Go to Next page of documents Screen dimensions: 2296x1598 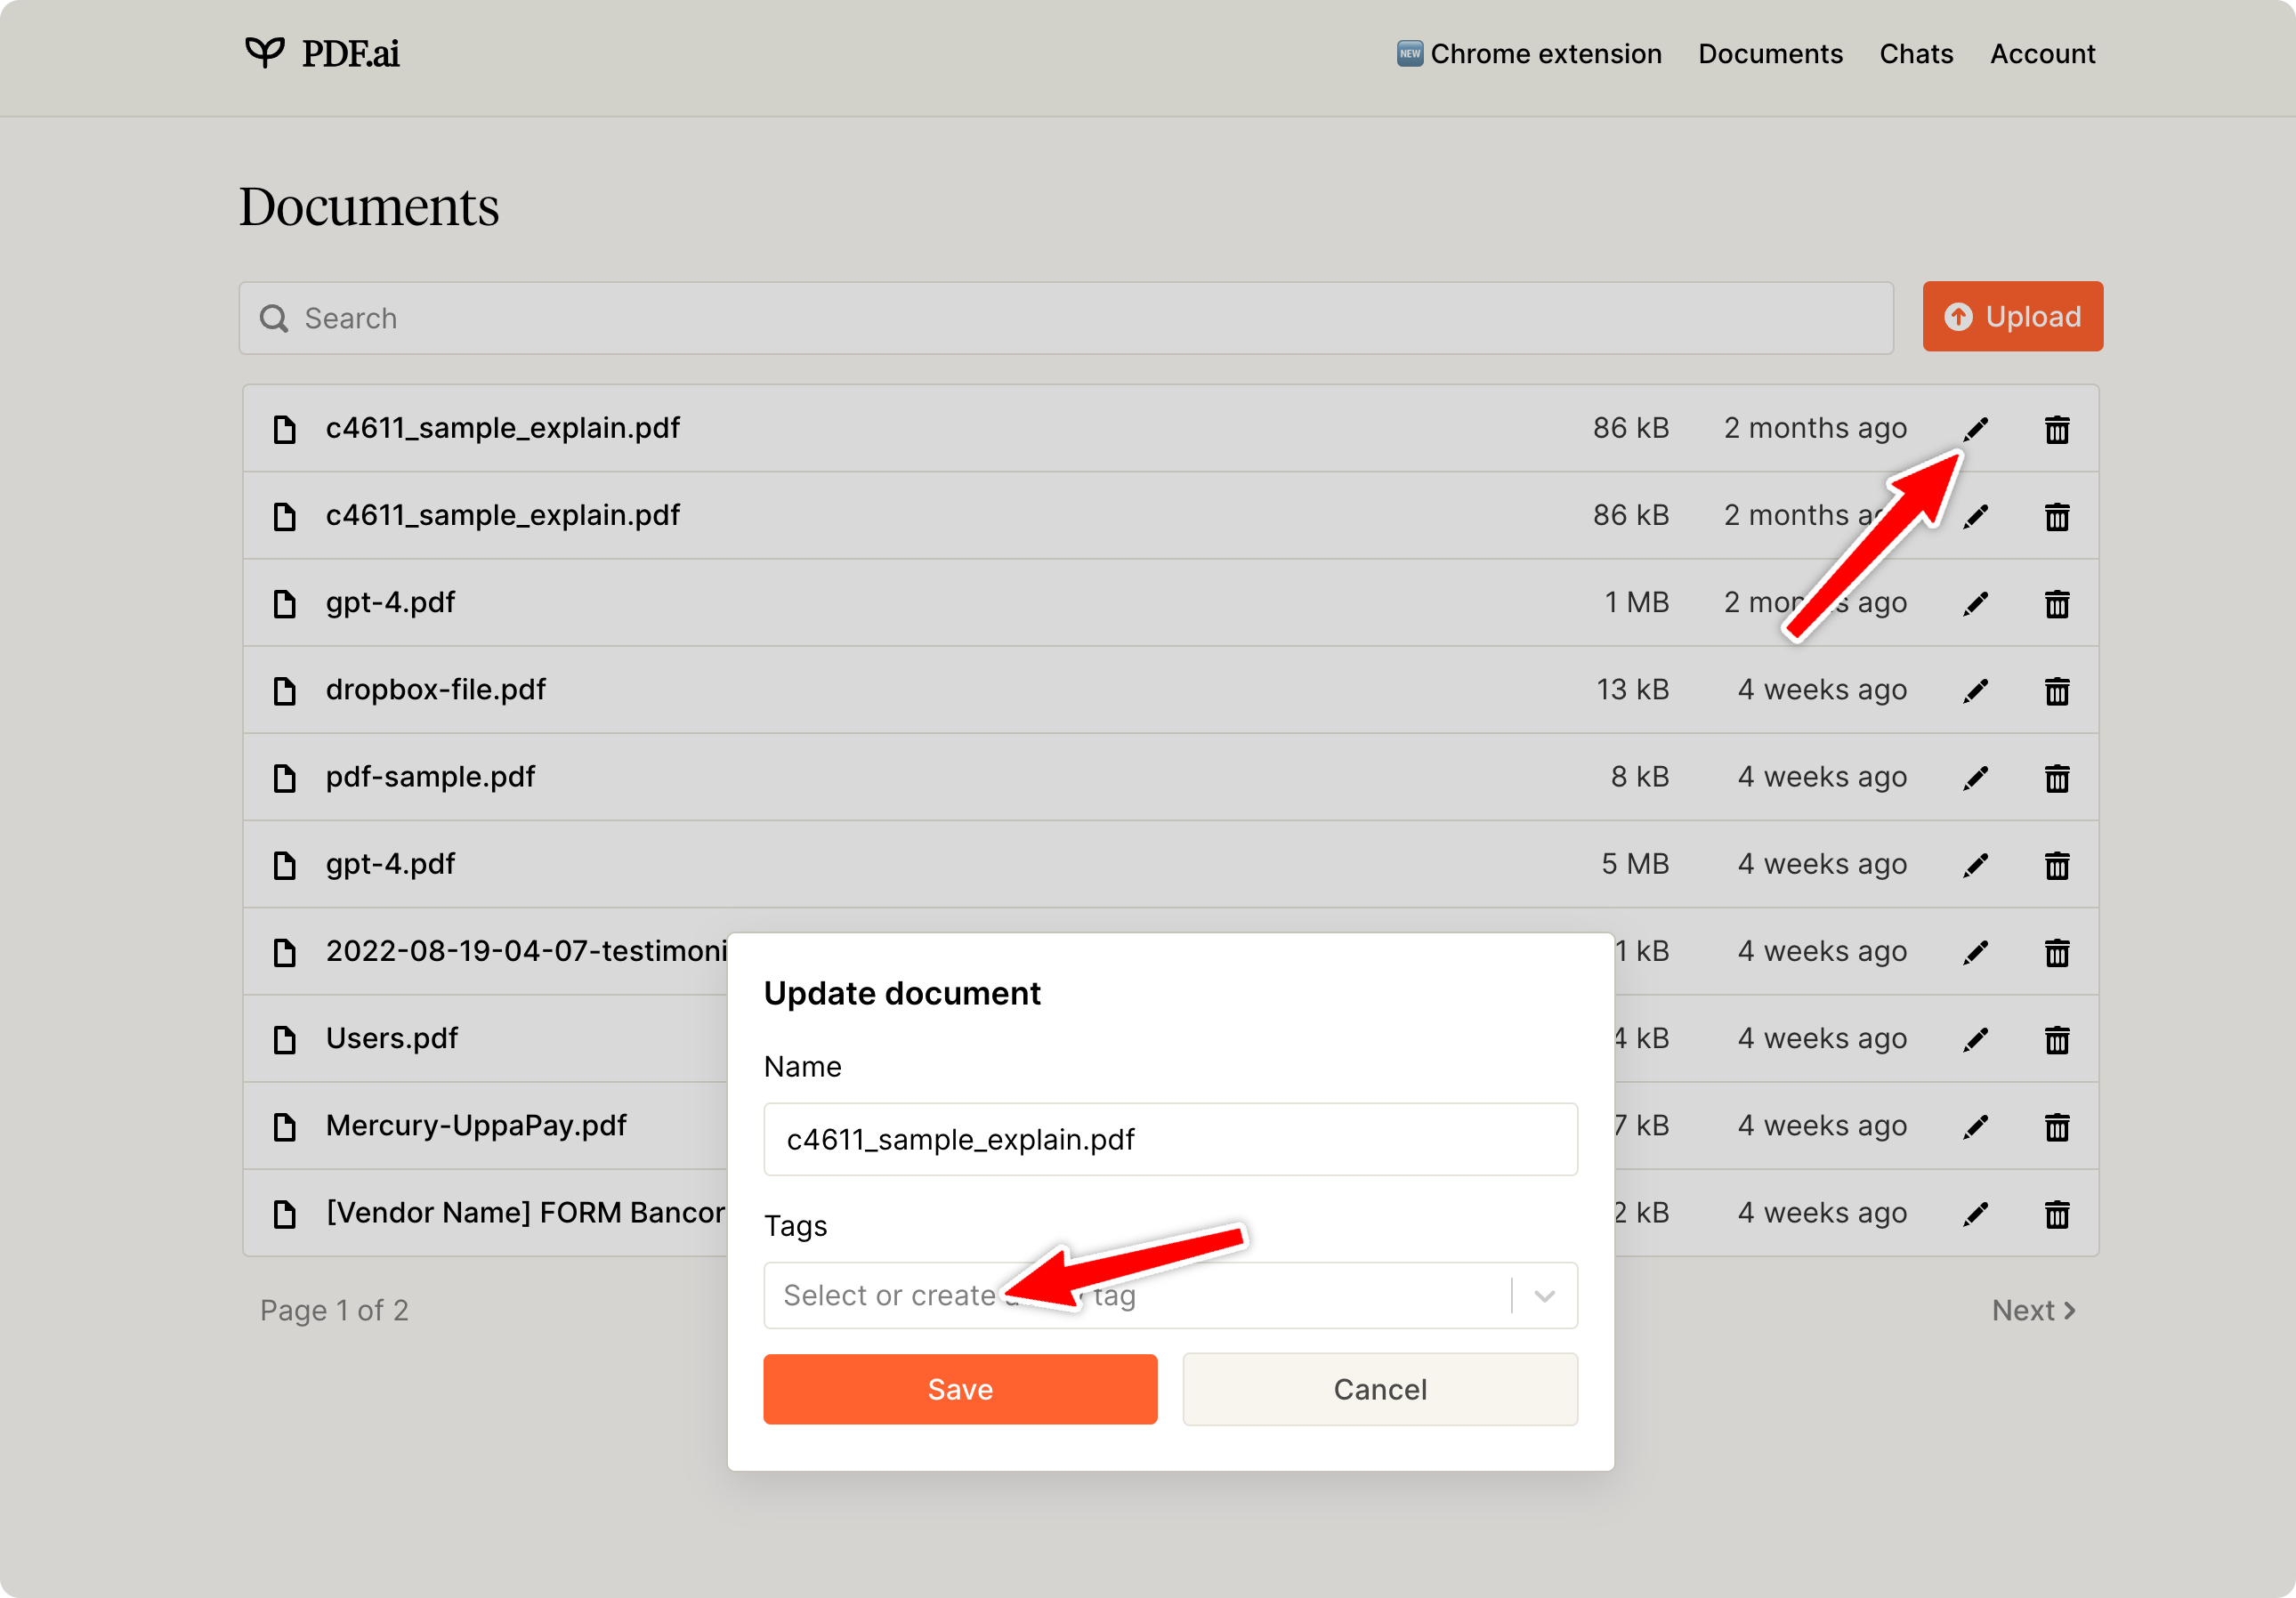click(2033, 1310)
